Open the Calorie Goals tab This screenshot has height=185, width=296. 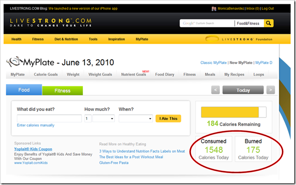point(46,74)
